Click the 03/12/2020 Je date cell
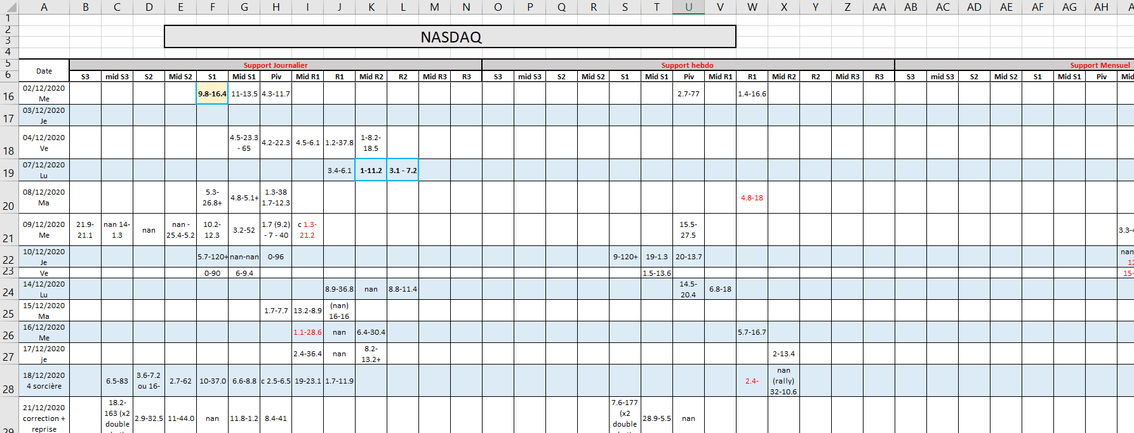This screenshot has height=433, width=1134. click(x=44, y=115)
